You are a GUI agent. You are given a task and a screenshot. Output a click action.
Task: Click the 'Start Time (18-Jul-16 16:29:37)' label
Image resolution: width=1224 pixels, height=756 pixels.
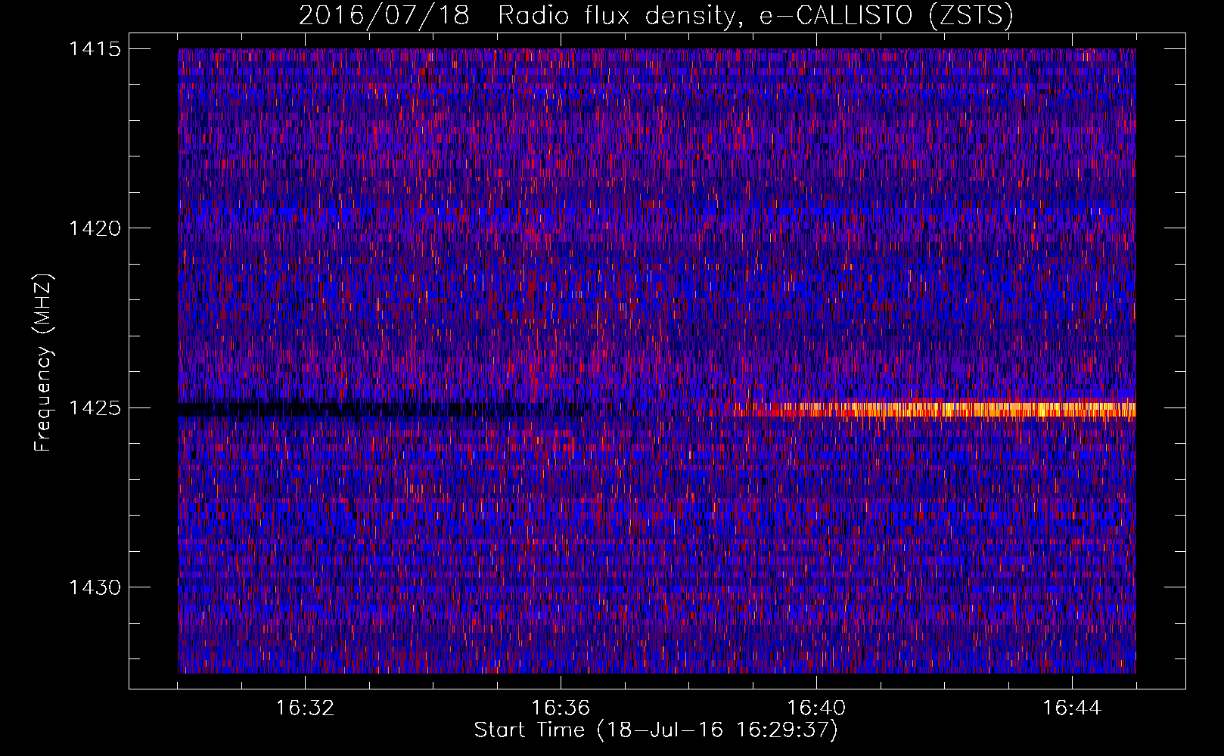[656, 730]
